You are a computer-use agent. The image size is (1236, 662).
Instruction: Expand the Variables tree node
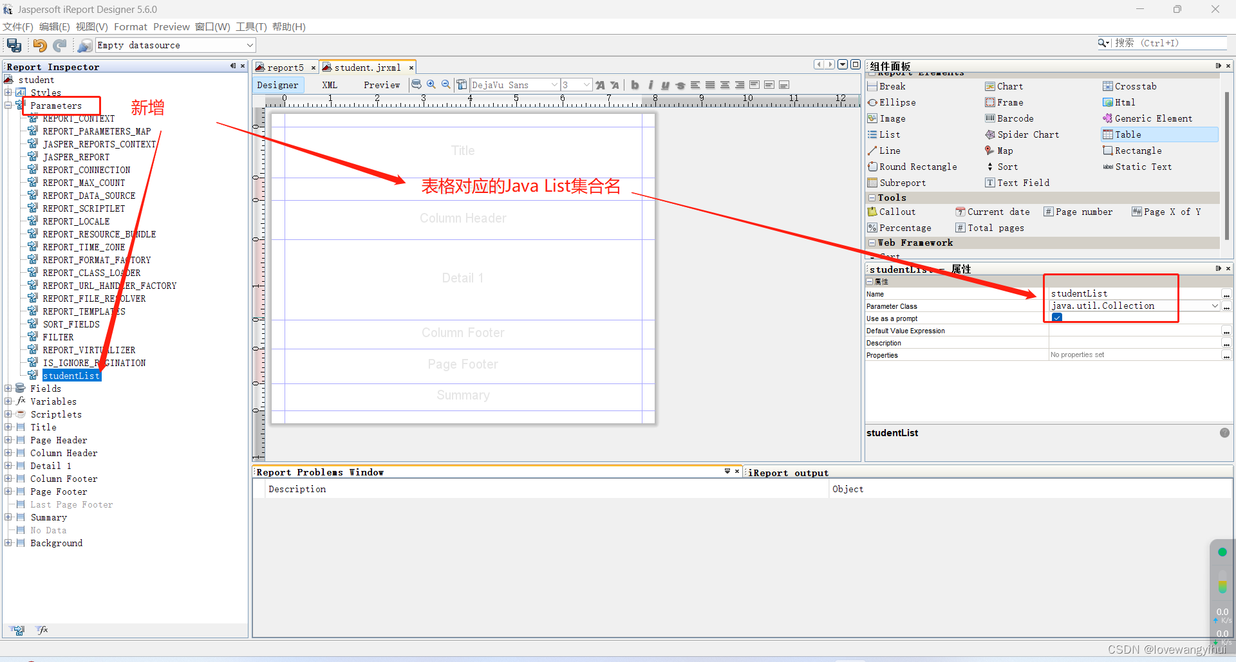coord(8,401)
